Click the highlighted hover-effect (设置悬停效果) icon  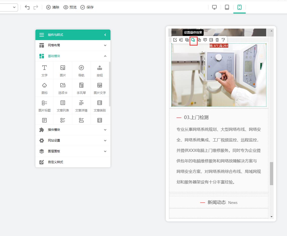coord(193,40)
